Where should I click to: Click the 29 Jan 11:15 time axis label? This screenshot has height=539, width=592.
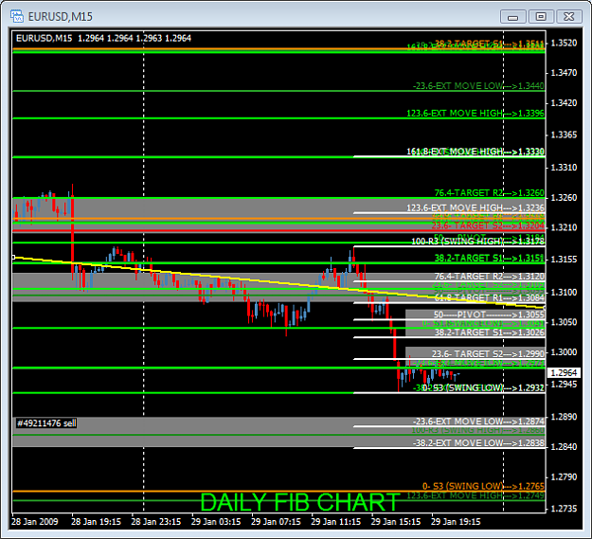point(335,522)
